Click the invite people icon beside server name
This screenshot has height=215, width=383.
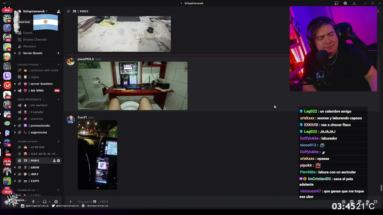59,11
